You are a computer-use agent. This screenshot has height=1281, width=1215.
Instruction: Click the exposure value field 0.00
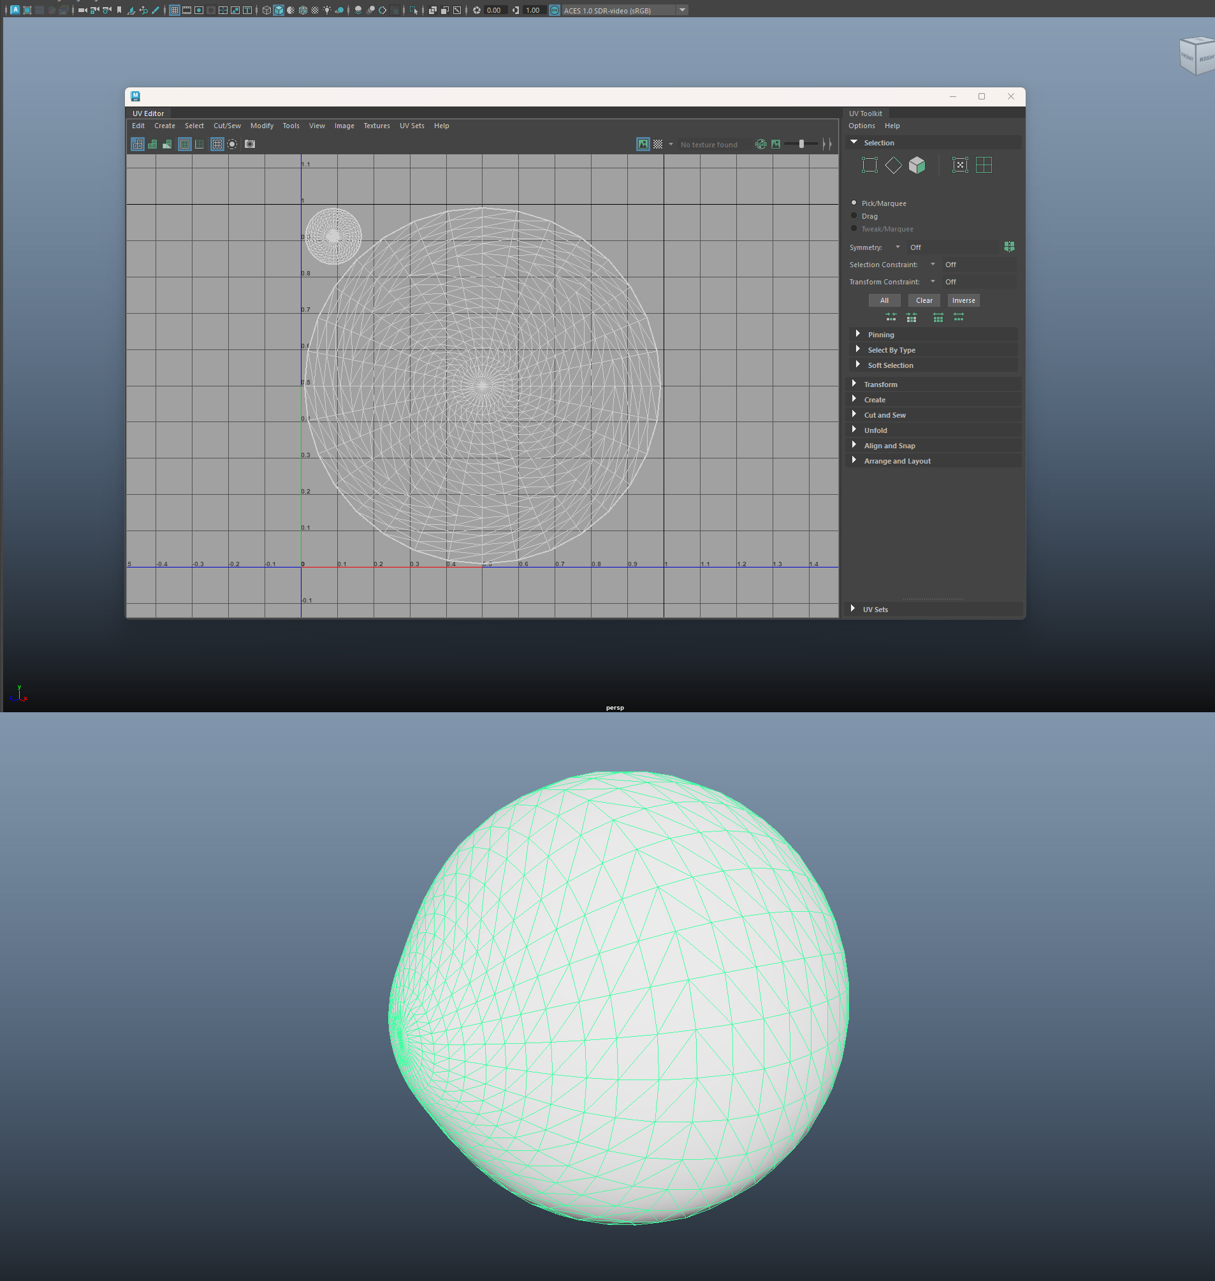pos(495,10)
